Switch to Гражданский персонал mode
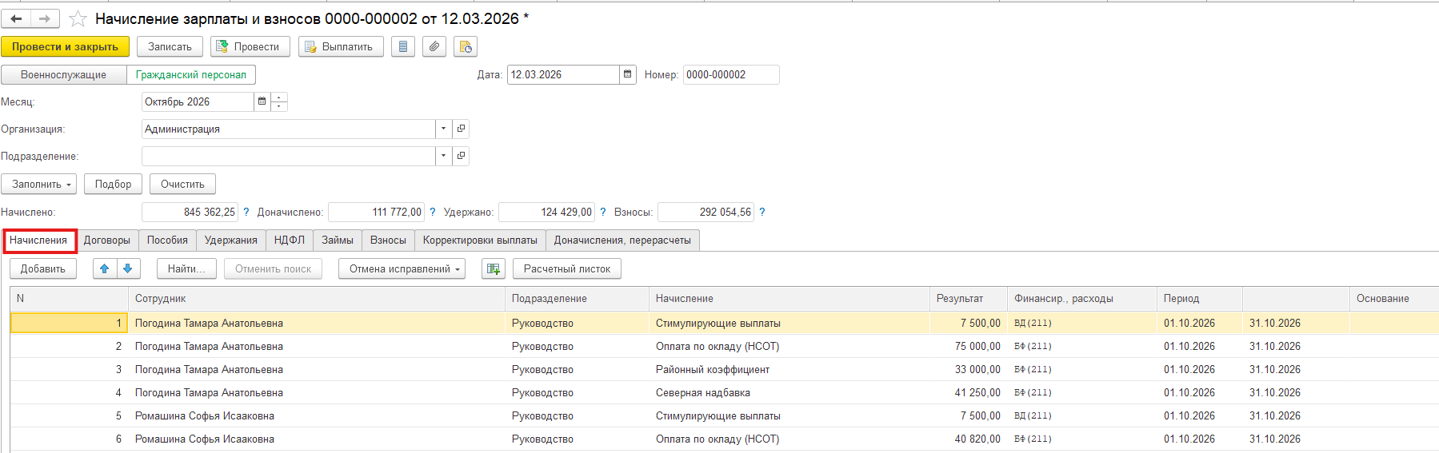Image resolution: width=1439 pixels, height=453 pixels. pyautogui.click(x=191, y=75)
